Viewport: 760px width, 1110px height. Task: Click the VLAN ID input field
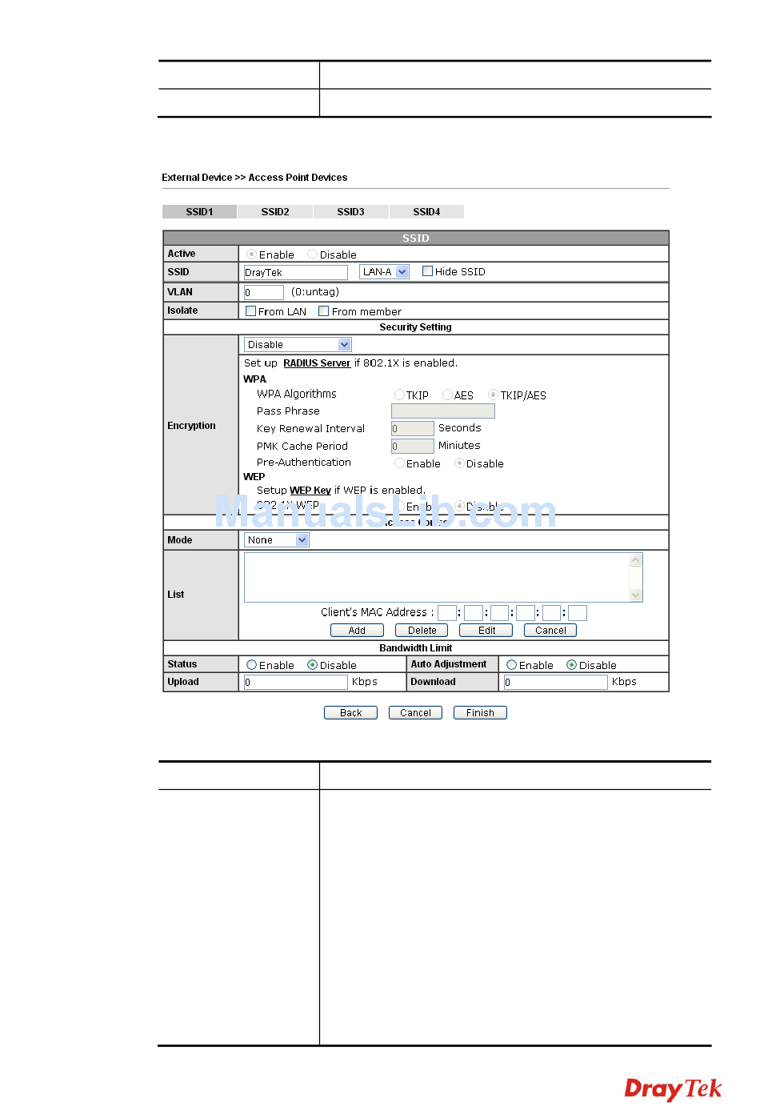click(264, 293)
